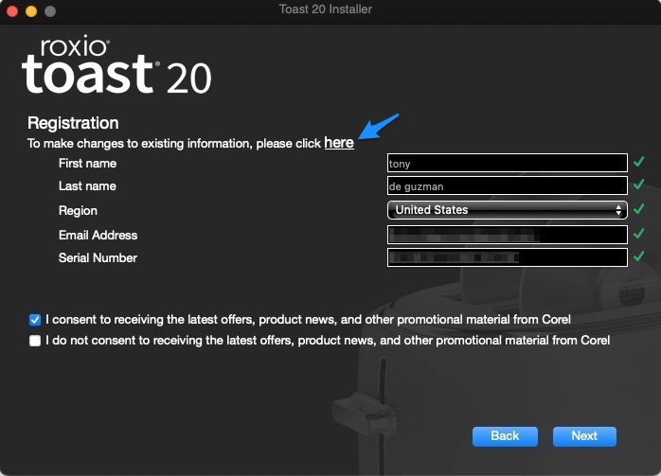Image resolution: width=661 pixels, height=476 pixels.
Task: Click the green checkmark beside Email Address
Action: [638, 233]
